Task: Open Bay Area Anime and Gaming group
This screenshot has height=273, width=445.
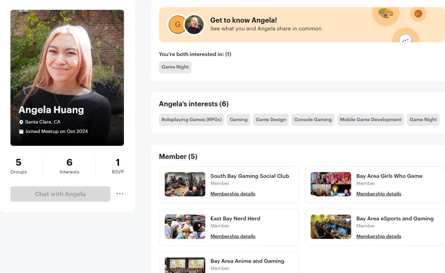Action: [x=247, y=261]
